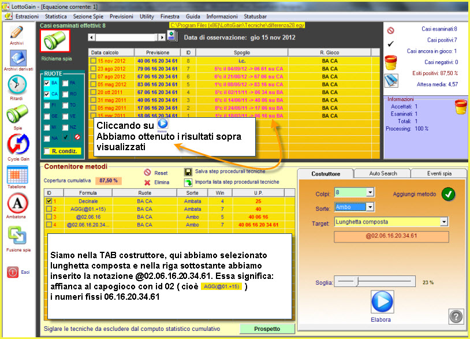470x339 pixels.
Task: Open the Guida menu
Action: (193, 17)
